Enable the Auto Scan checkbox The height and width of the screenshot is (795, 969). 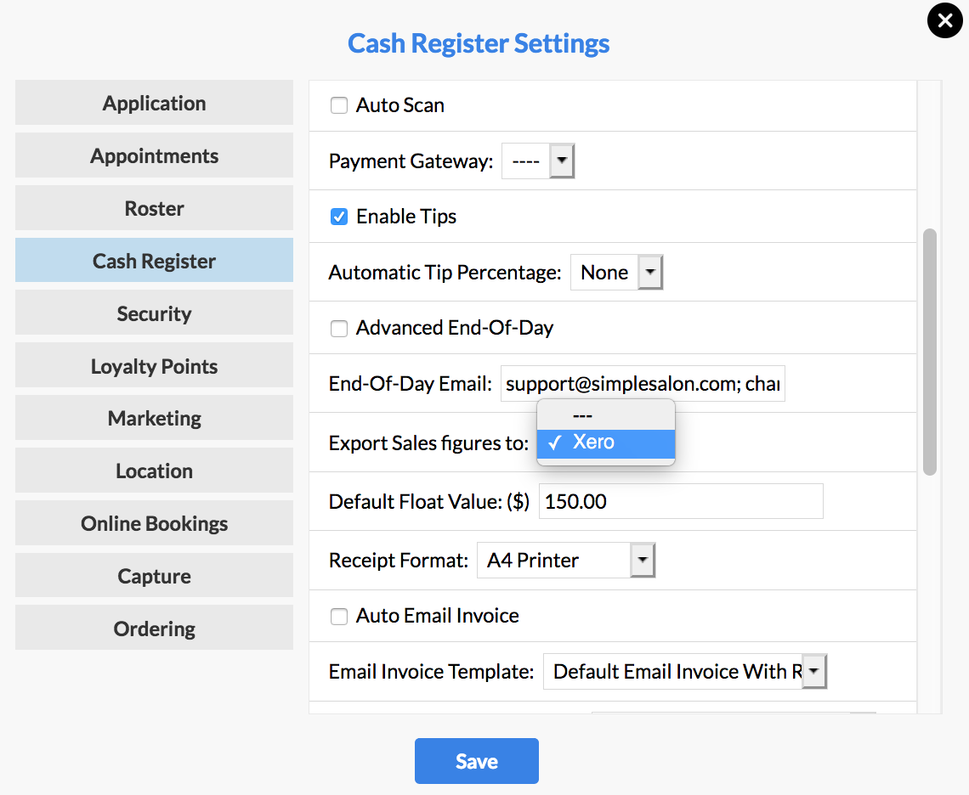pos(338,105)
